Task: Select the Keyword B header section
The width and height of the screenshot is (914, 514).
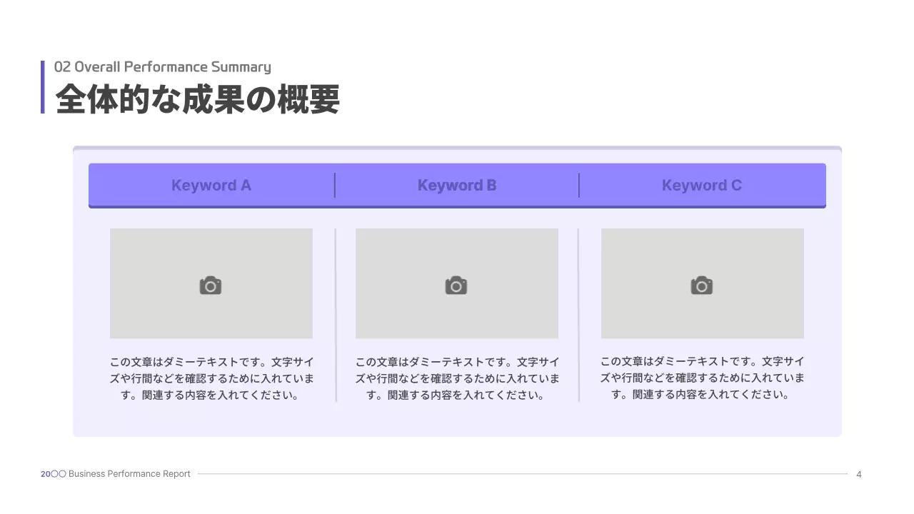Action: pos(456,185)
